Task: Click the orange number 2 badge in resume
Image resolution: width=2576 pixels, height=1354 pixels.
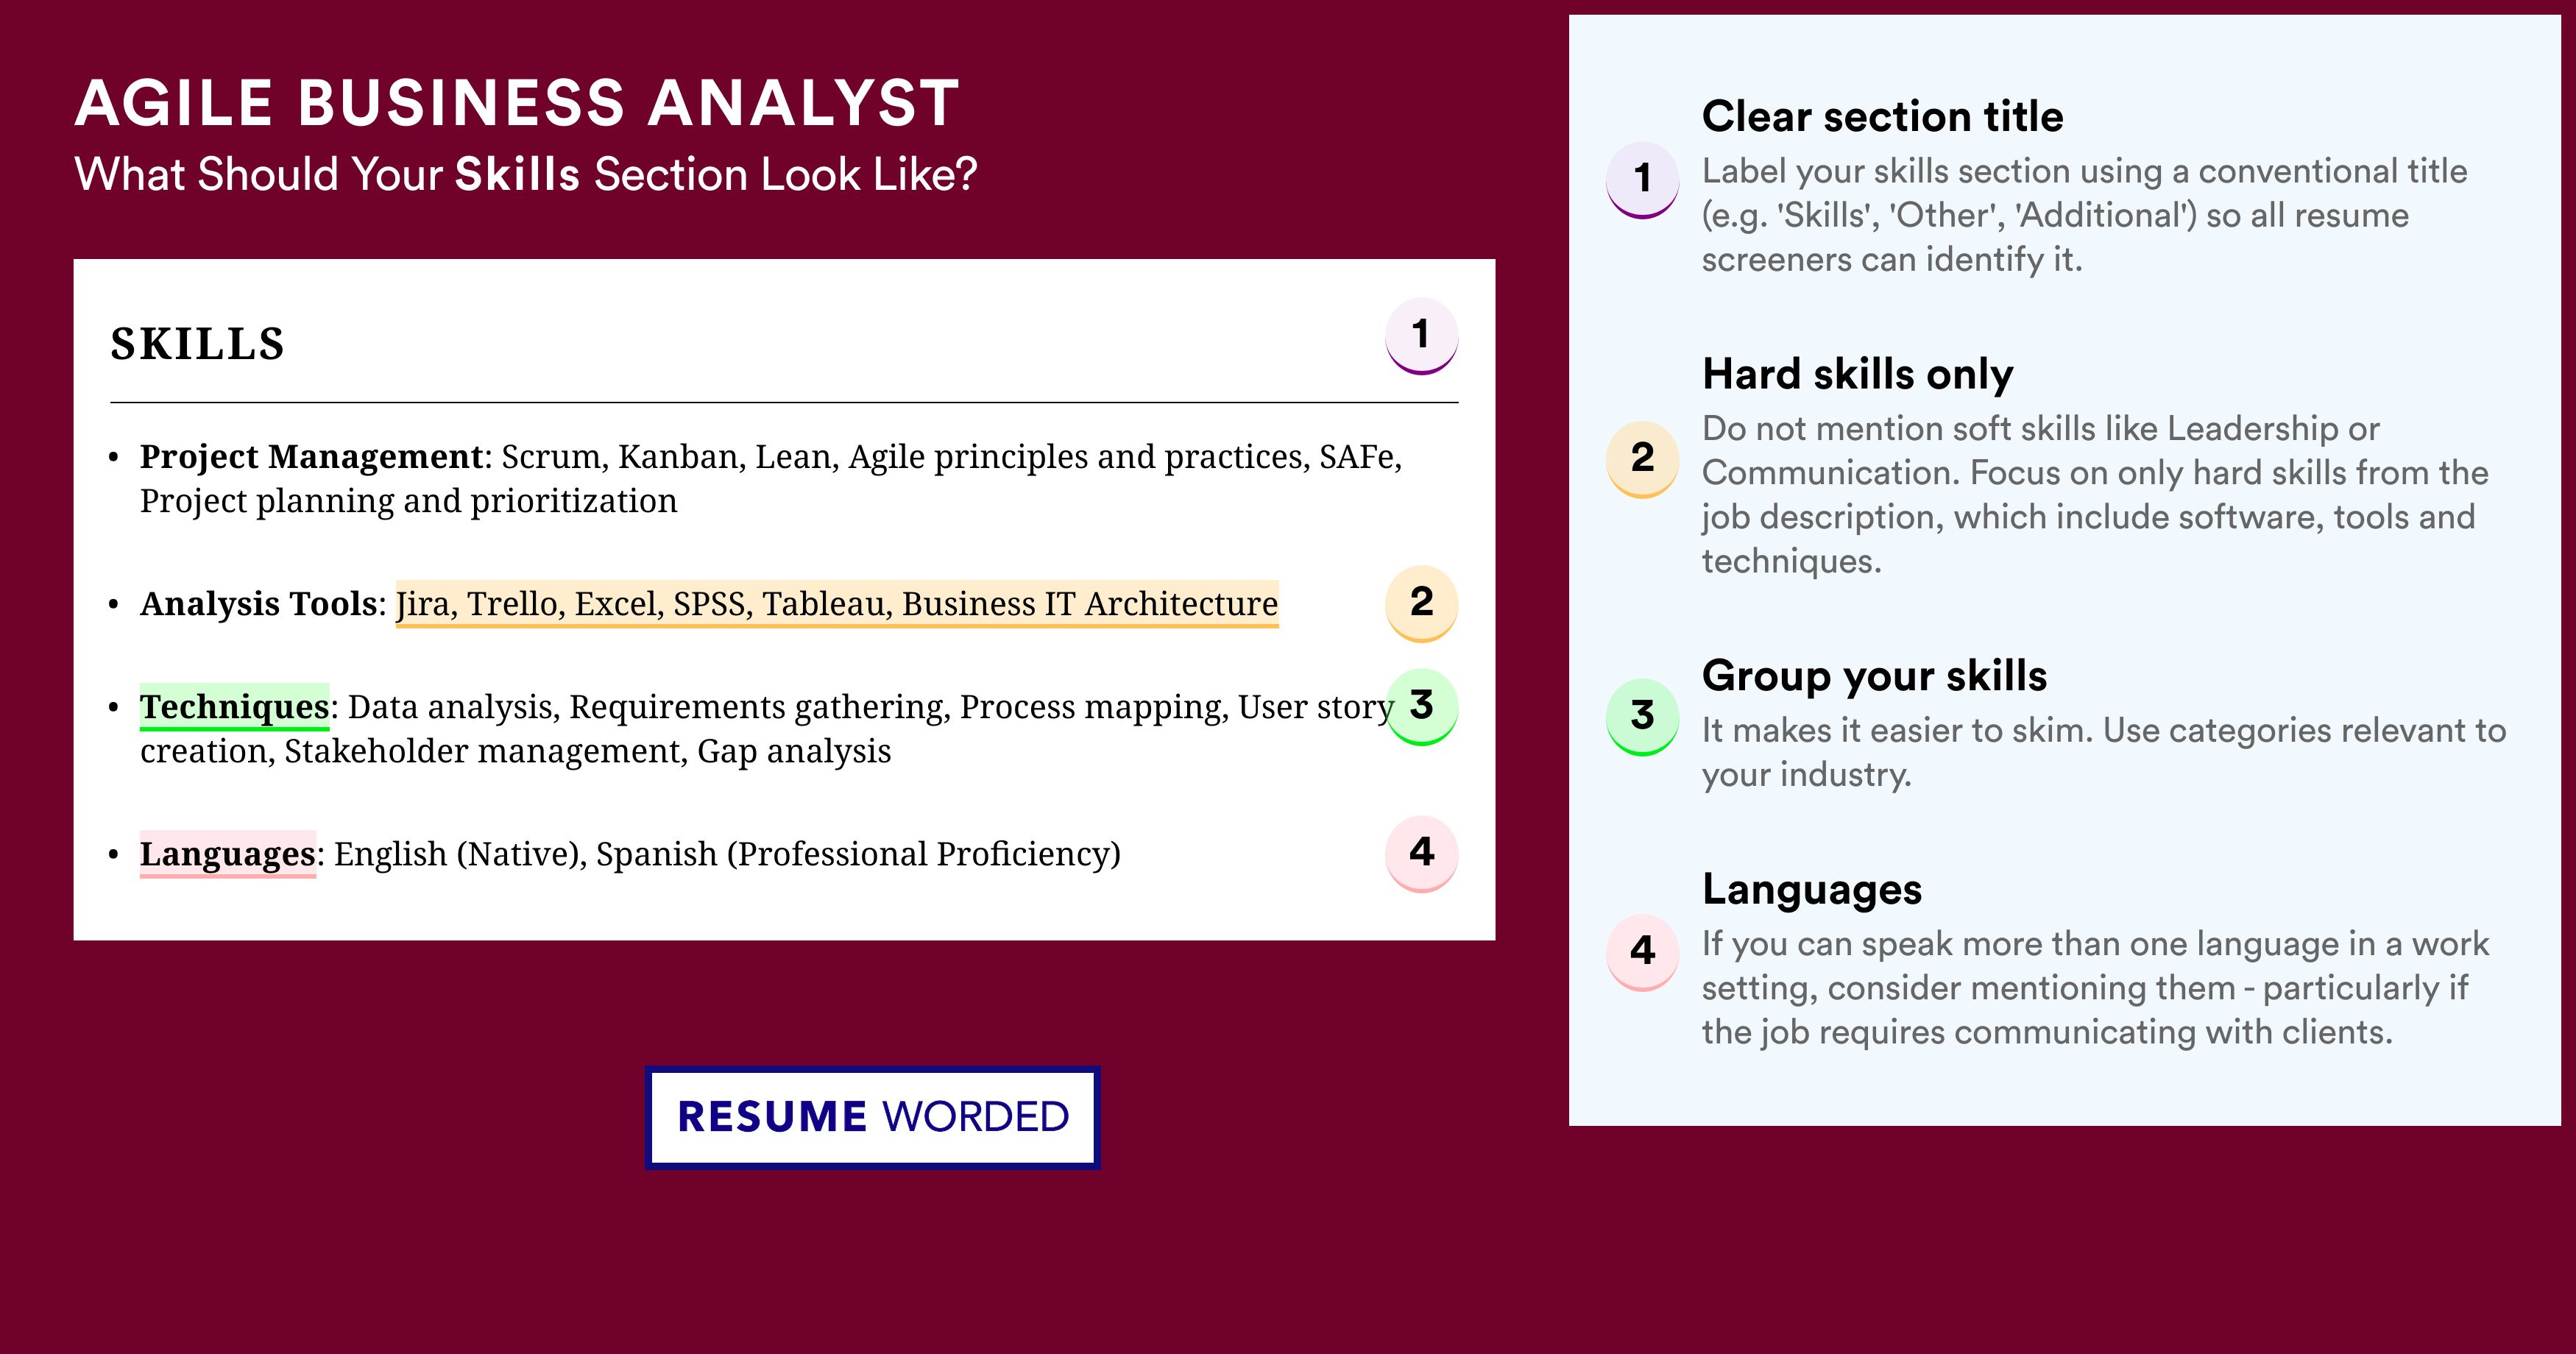Action: [x=1421, y=603]
